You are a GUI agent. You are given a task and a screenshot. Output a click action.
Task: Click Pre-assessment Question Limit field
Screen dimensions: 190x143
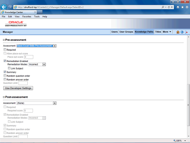(x=23, y=83)
